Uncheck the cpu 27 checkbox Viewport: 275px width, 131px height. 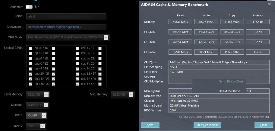tap(100, 74)
